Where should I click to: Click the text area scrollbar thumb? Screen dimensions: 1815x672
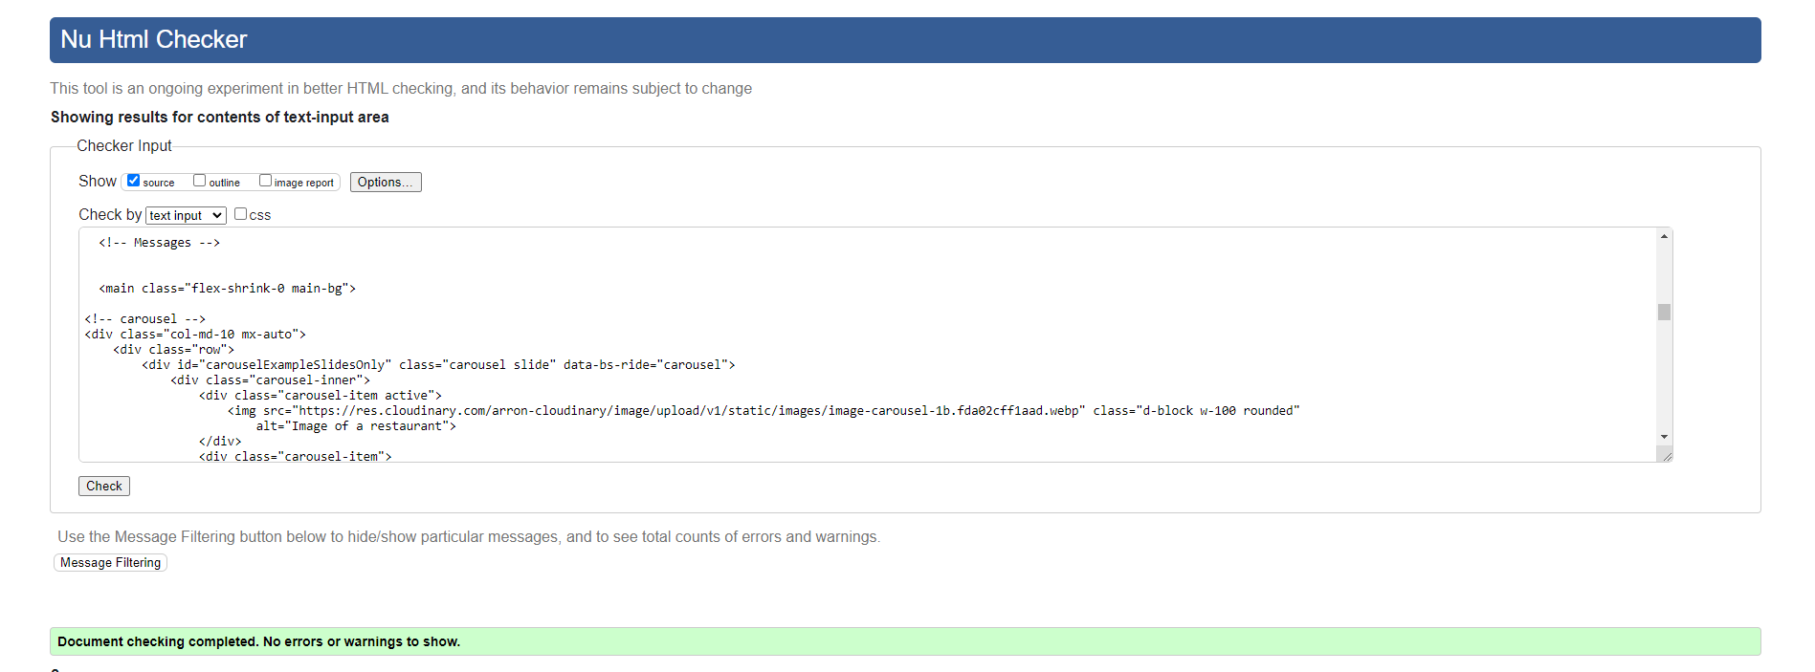(x=1665, y=313)
